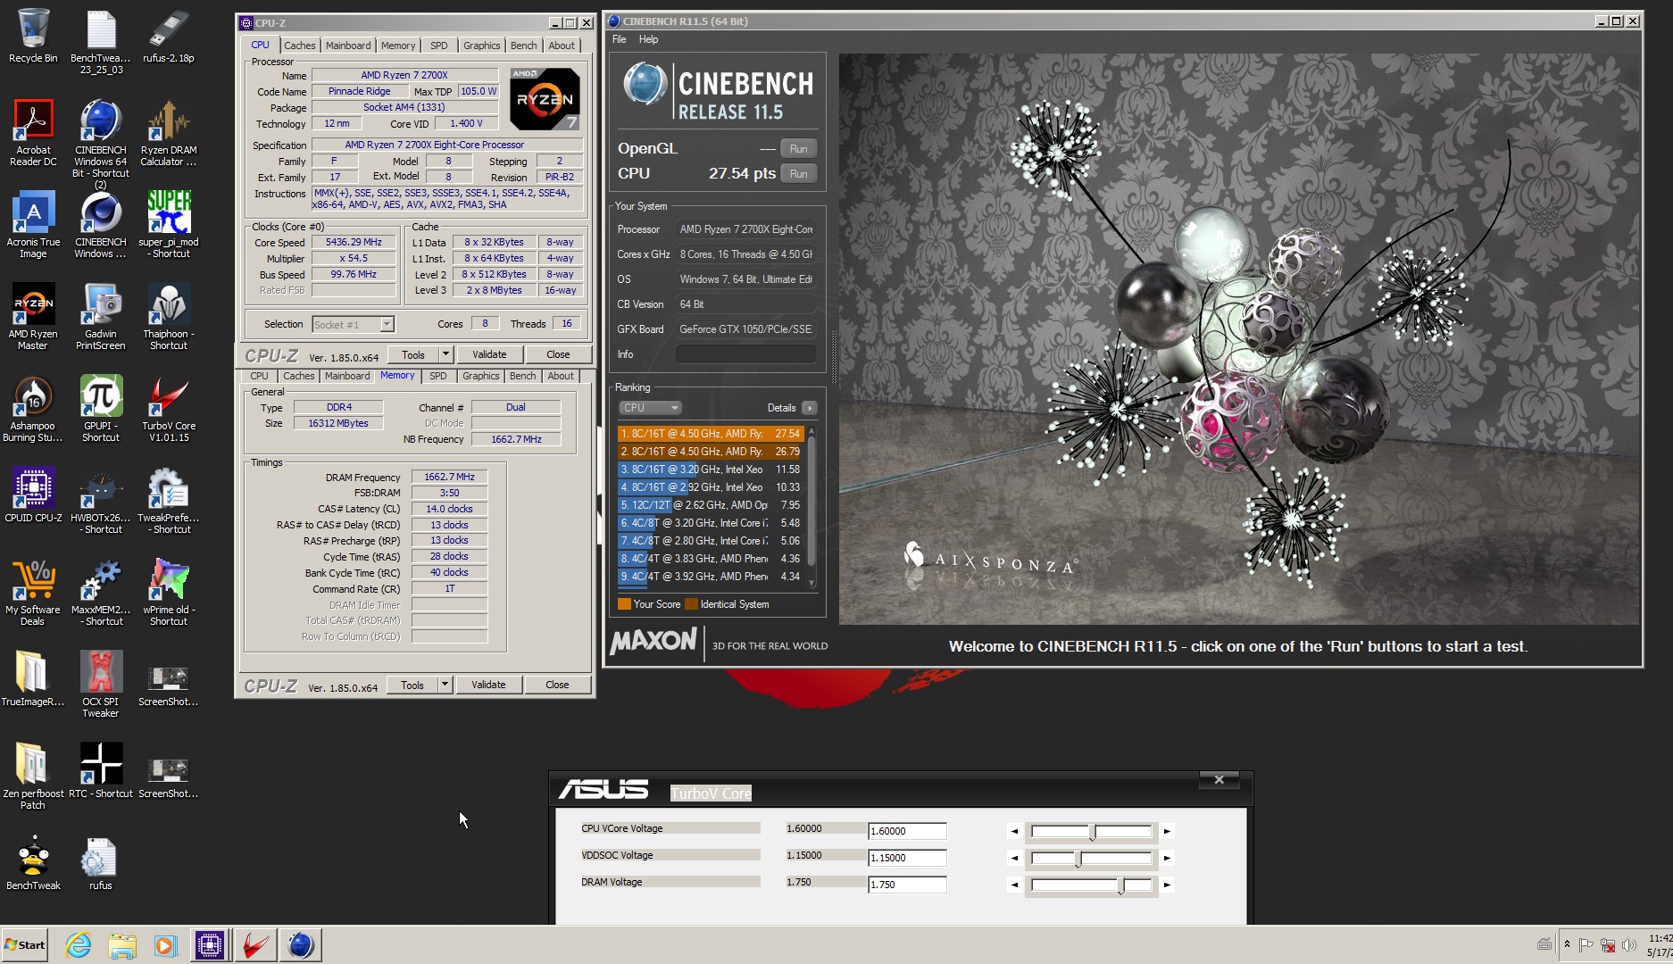This screenshot has width=1673, height=964.
Task: Switch to Mainboard tab in upper CPU-Z
Action: point(348,46)
